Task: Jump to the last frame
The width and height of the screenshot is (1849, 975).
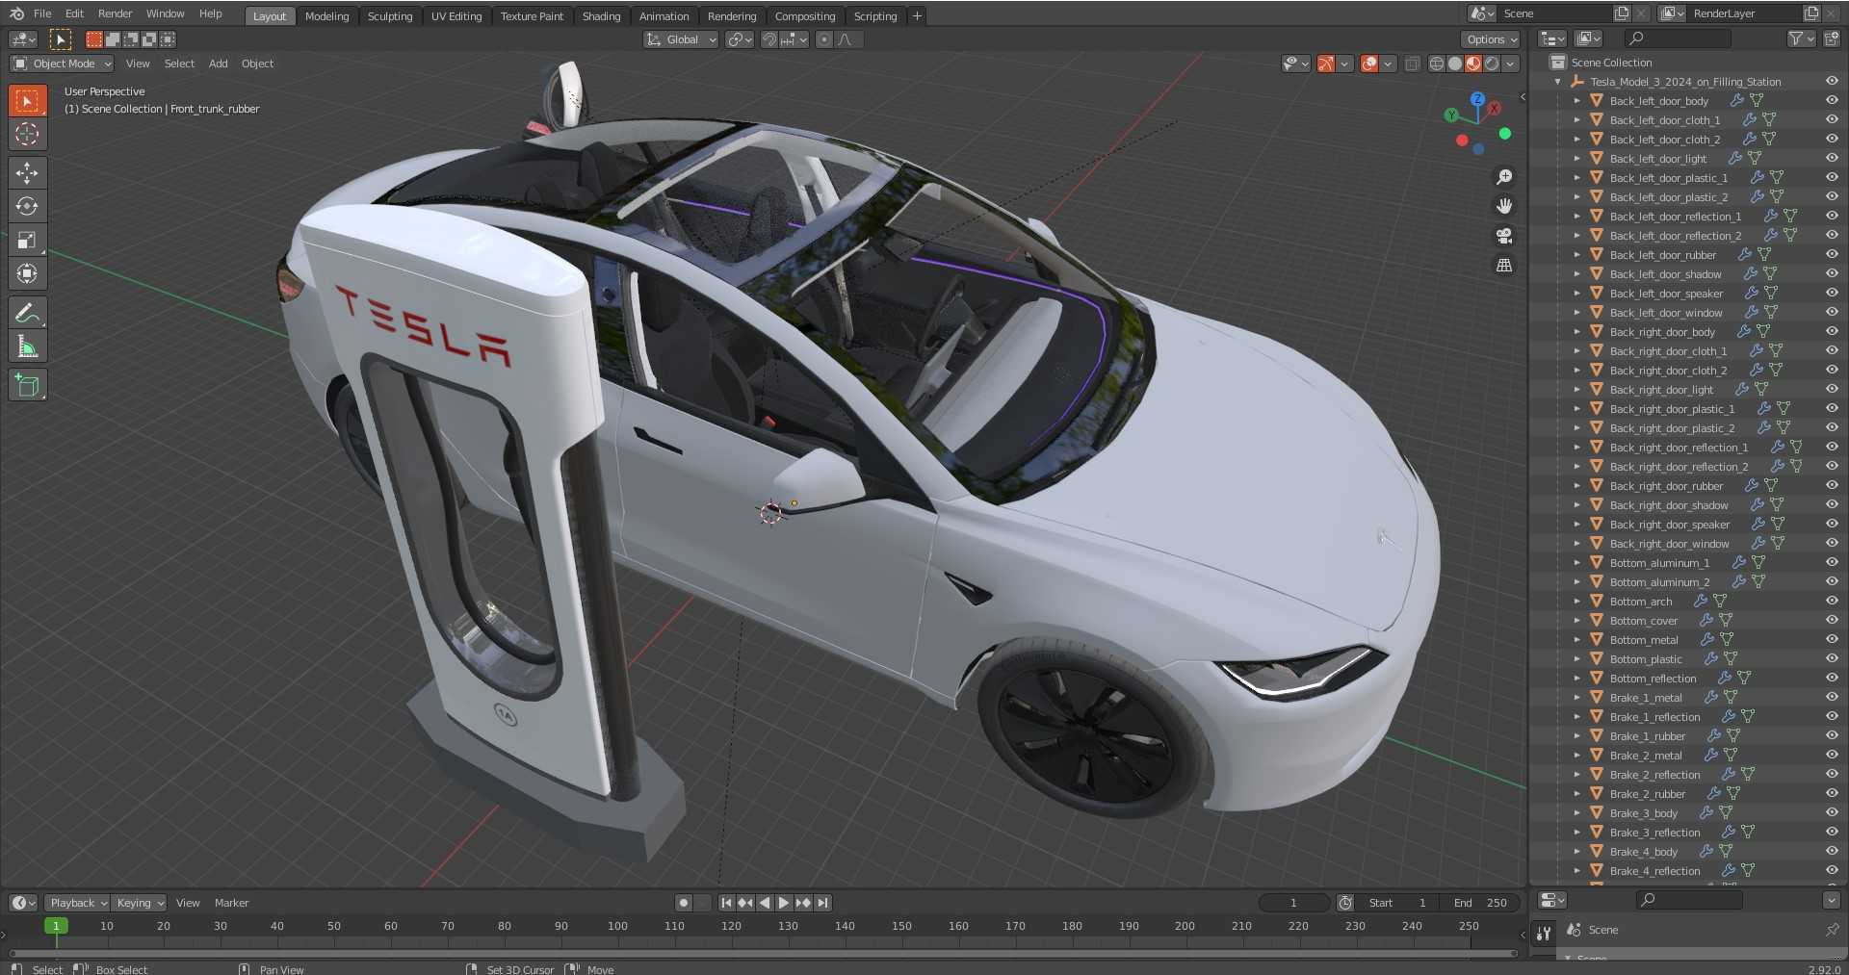Action: point(822,903)
